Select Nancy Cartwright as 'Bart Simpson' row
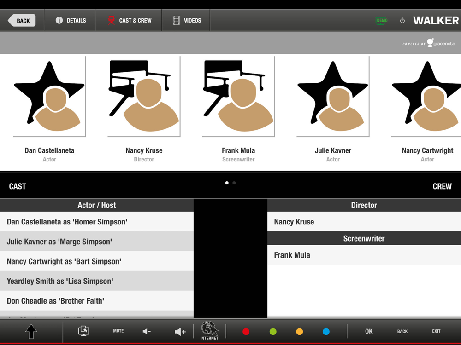The width and height of the screenshot is (461, 345). [97, 261]
